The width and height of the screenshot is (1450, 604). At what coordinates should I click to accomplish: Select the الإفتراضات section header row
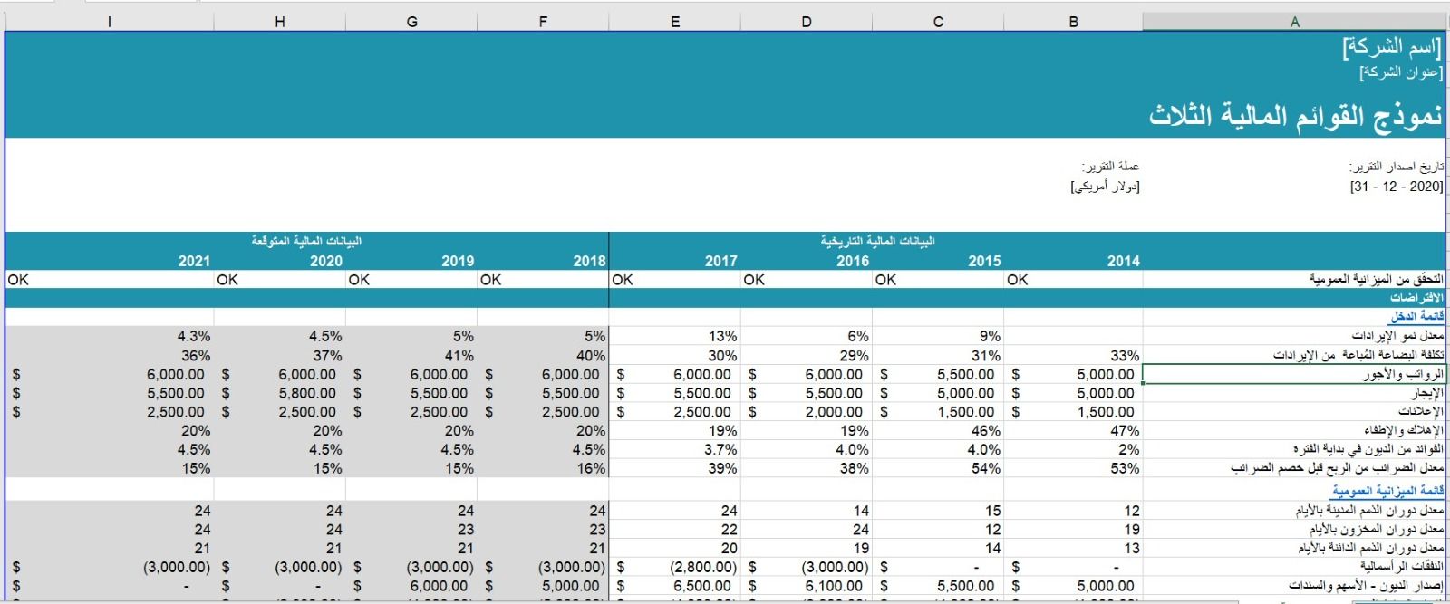click(1417, 298)
